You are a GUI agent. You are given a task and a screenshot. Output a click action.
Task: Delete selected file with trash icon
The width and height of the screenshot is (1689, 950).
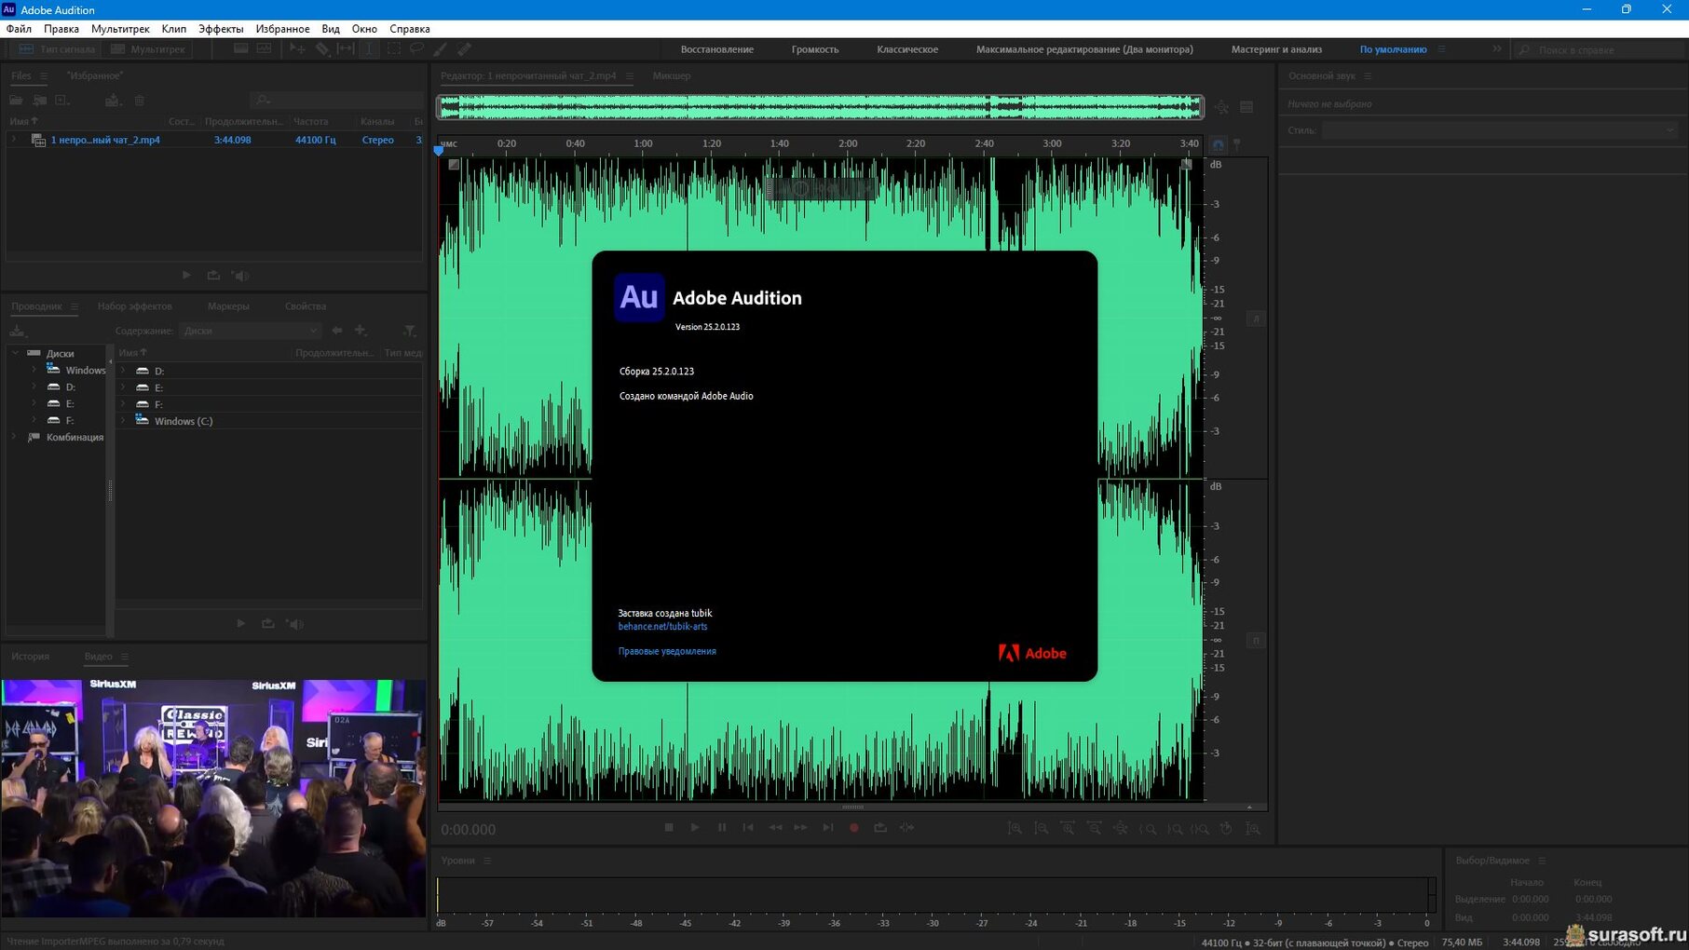(x=140, y=100)
